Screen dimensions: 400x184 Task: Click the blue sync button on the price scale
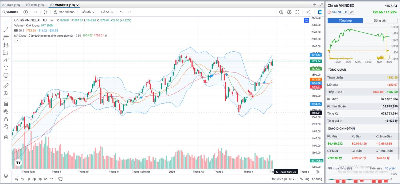(x=306, y=21)
